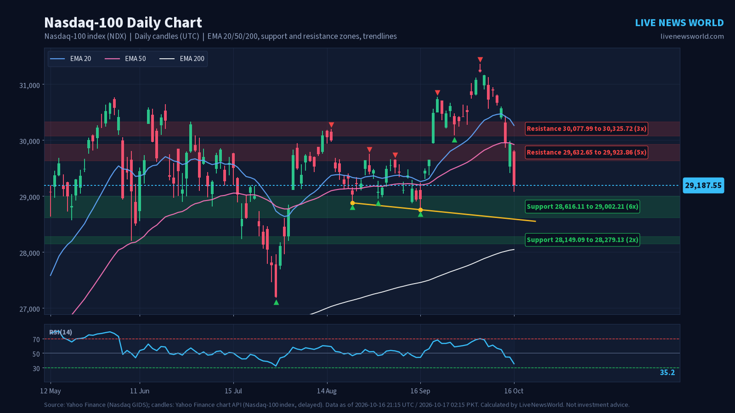Viewport: 735px width, 413px height.
Task: Click the red marker above the chart's highest candle
Action: pos(480,60)
